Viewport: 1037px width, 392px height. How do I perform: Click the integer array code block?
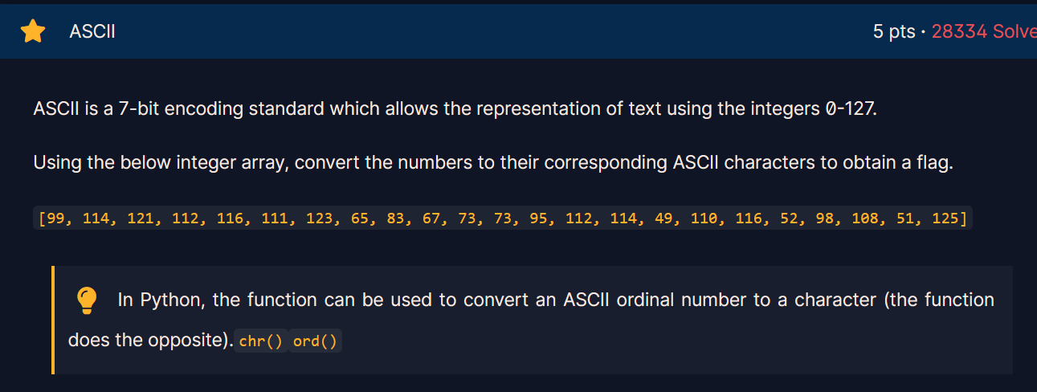point(503,218)
